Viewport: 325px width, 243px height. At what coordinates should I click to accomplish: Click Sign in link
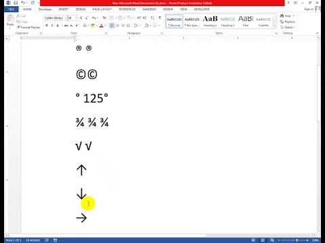click(309, 9)
